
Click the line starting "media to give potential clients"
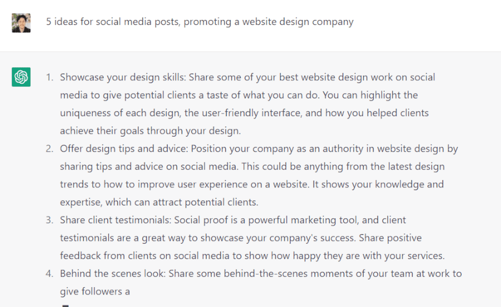239,95
